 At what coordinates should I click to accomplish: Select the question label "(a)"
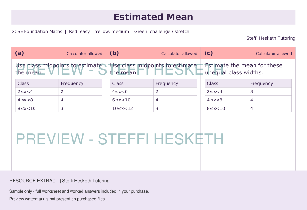pos(19,53)
